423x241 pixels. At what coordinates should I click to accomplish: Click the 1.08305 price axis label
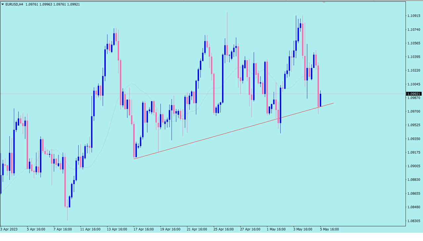(x=414, y=221)
